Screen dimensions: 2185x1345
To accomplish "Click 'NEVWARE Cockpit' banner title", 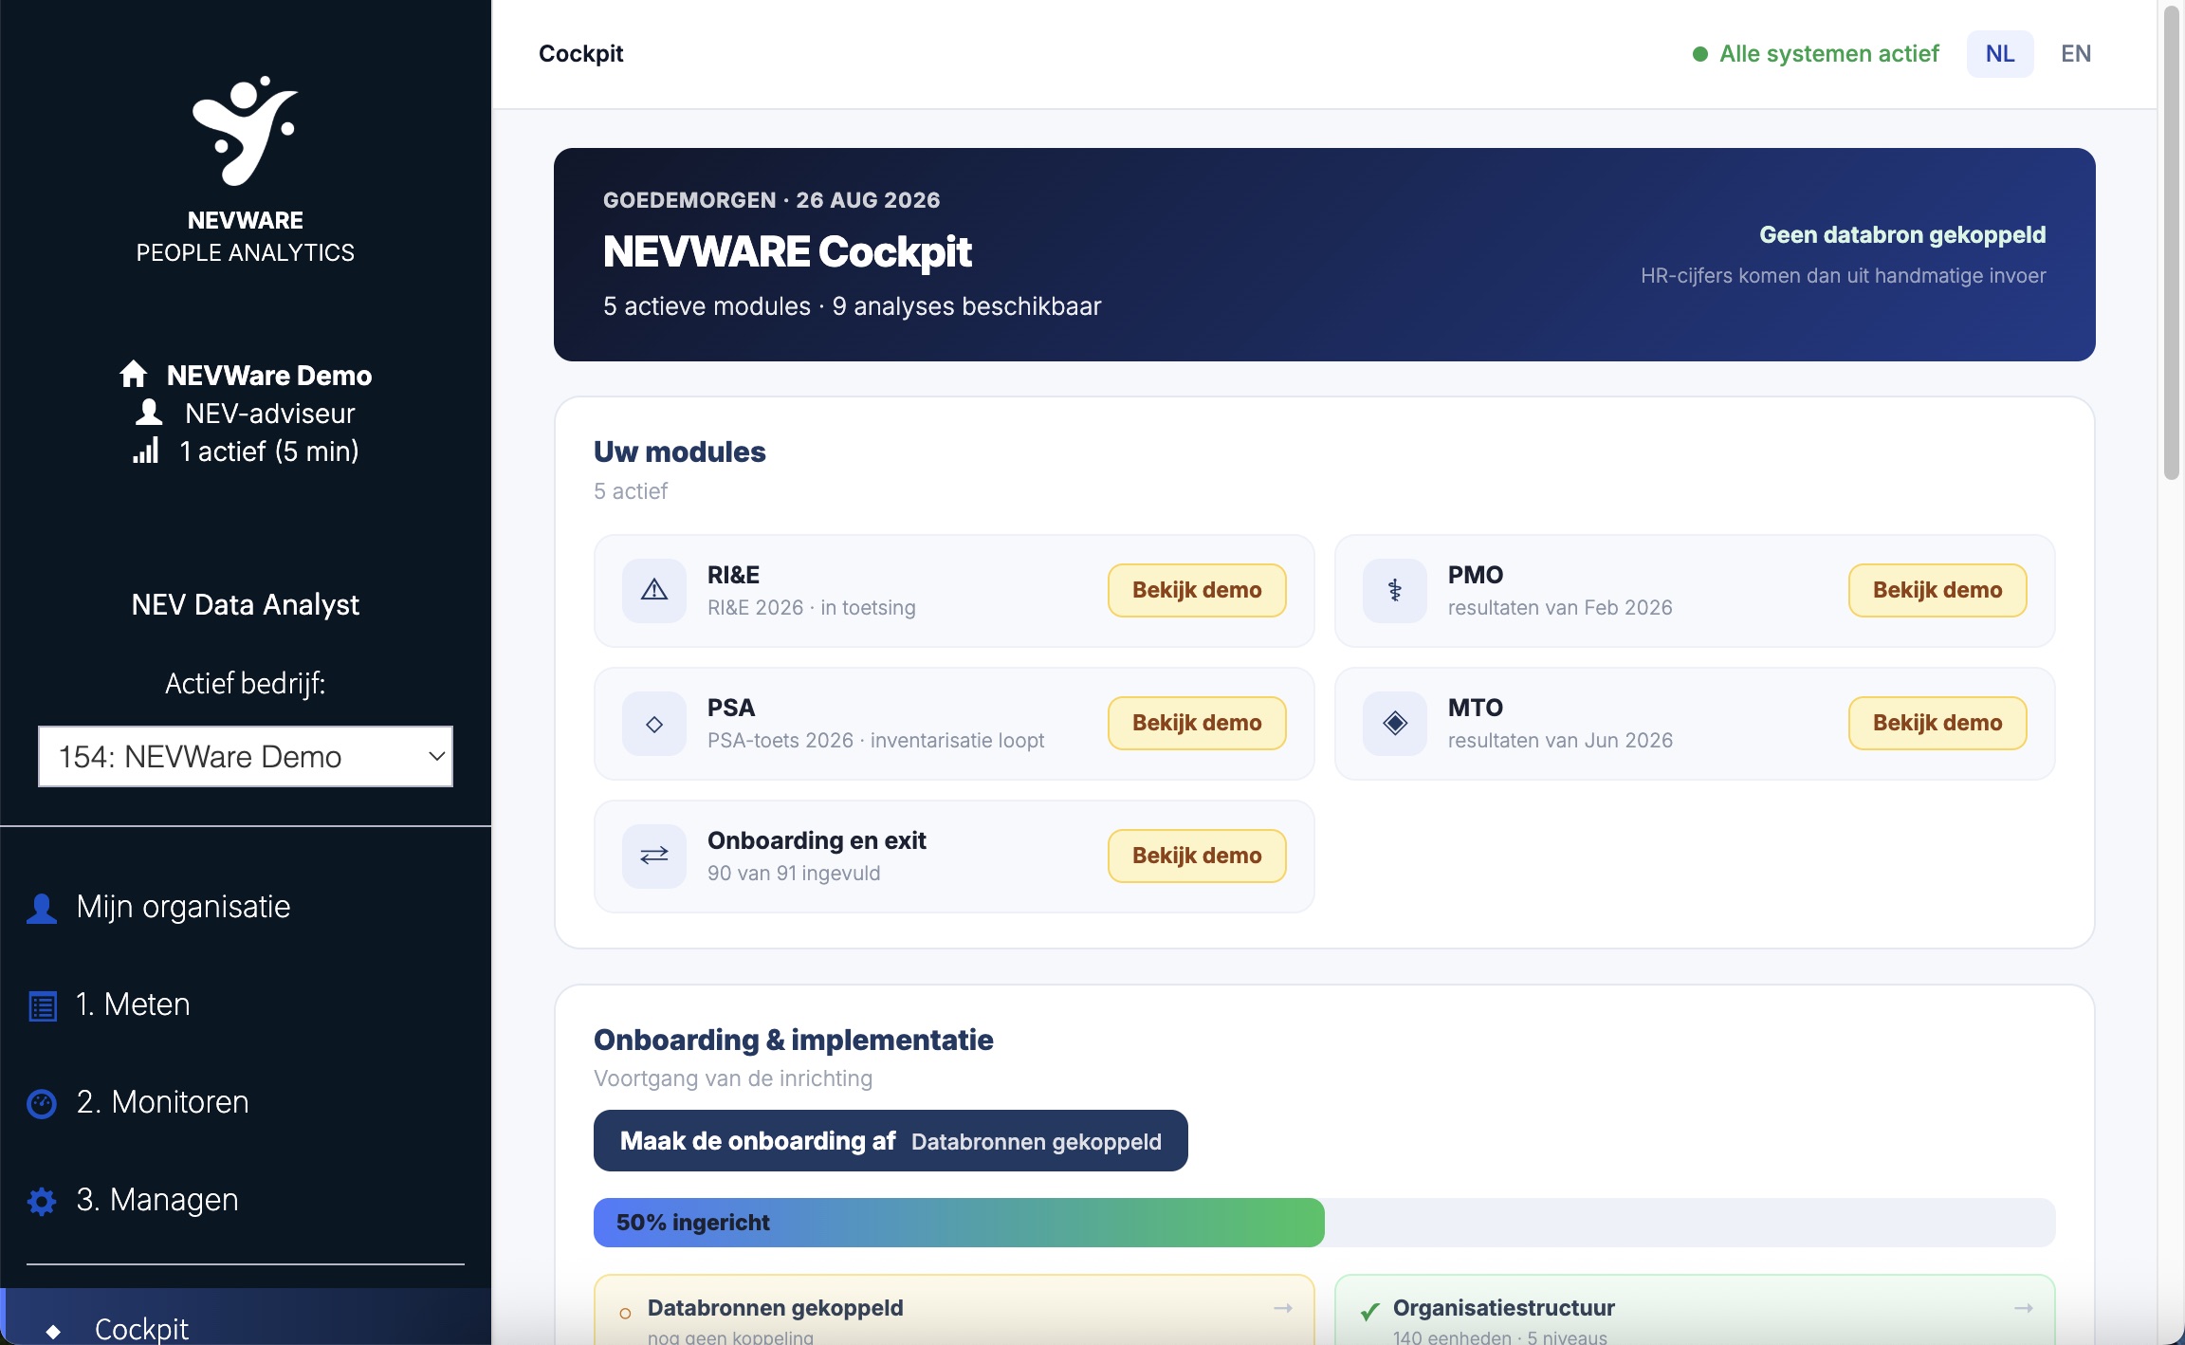I will click(x=787, y=251).
